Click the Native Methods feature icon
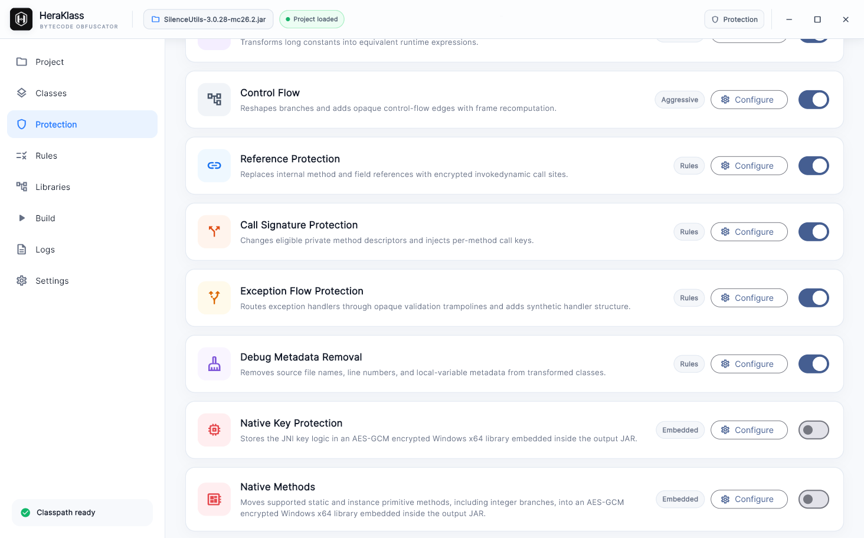This screenshot has width=864, height=538. [x=214, y=500]
